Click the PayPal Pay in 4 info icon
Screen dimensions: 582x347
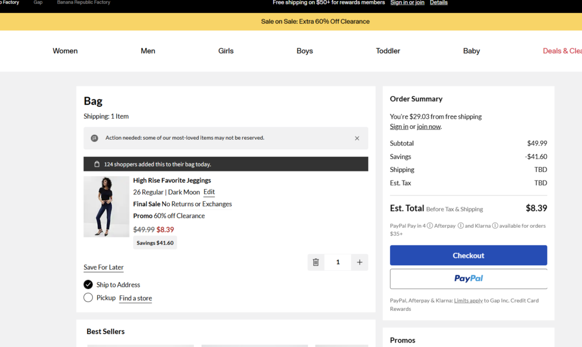430,226
